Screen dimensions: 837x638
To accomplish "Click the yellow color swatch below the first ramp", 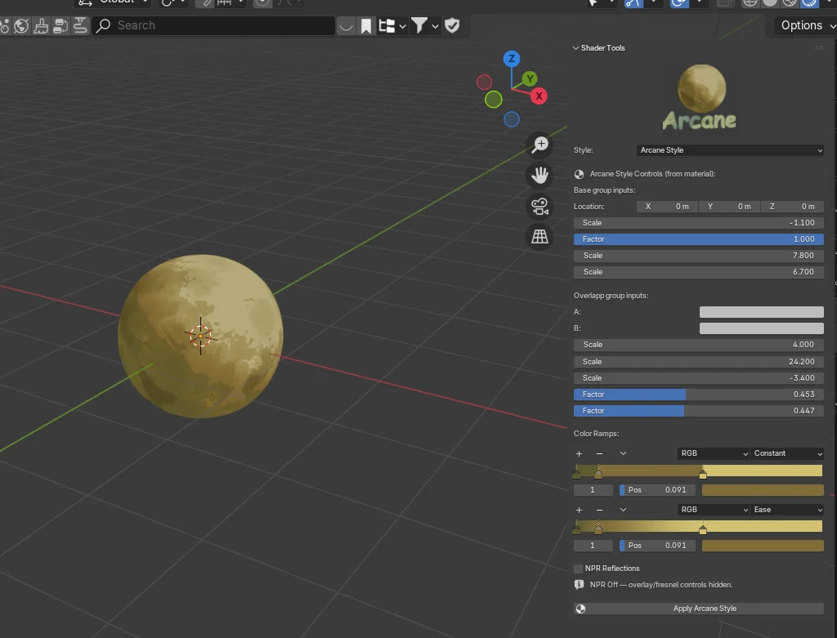I will tap(762, 489).
